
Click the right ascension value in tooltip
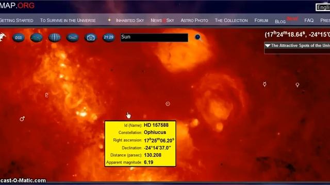(x=159, y=140)
